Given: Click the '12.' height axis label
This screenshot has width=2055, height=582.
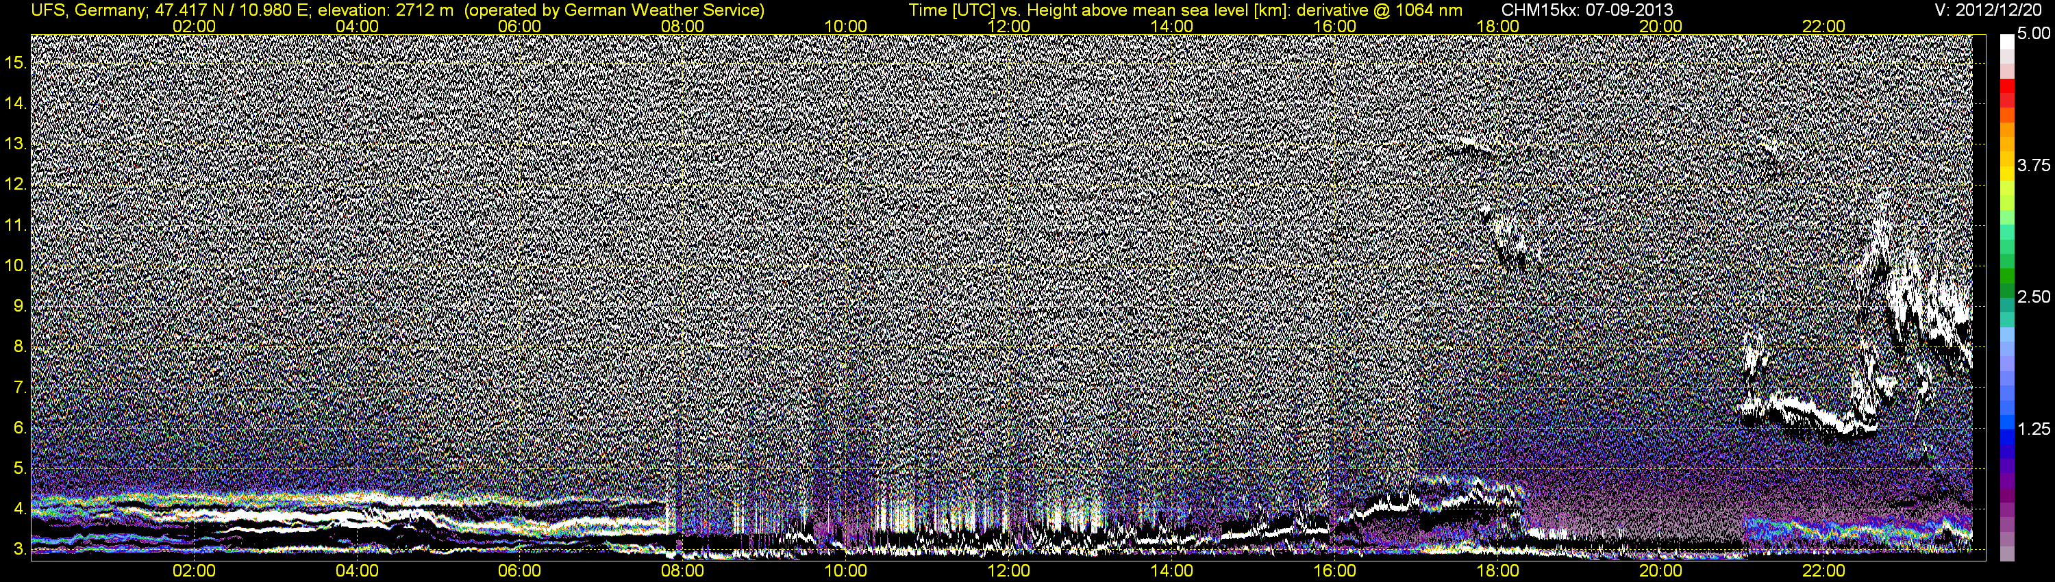Looking at the screenshot, I should click(x=16, y=184).
